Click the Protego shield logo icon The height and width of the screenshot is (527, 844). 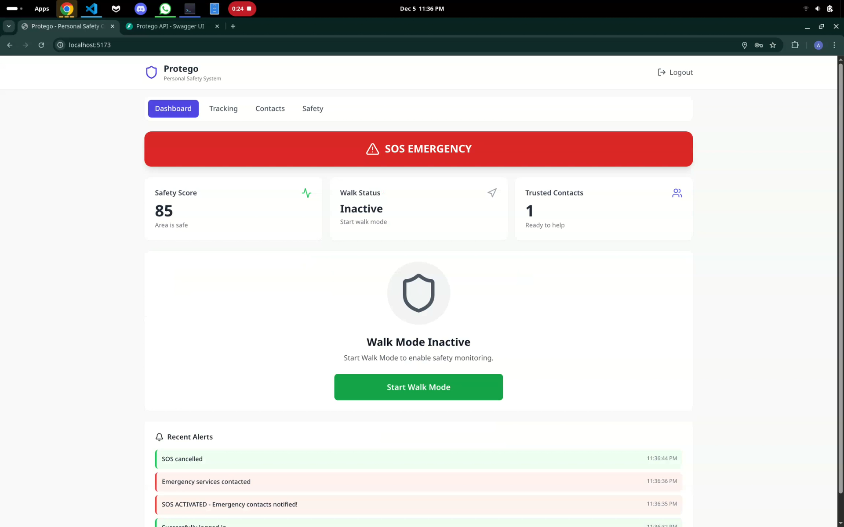coord(151,72)
